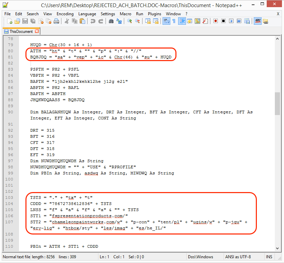
Task: Close document with menu bar X
Action: 278,14
